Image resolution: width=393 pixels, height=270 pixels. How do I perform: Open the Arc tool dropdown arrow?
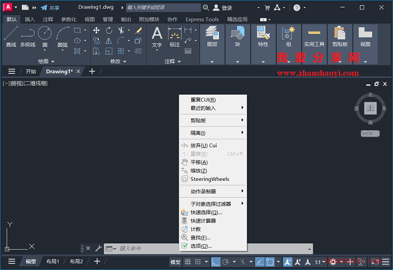coord(62,50)
